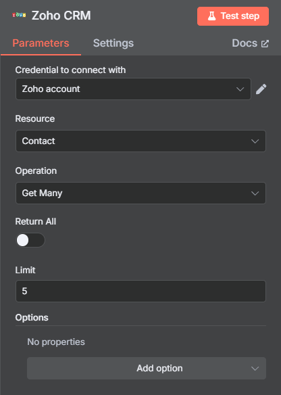Click the Return All label text
This screenshot has width=281, height=395.
tap(36, 222)
